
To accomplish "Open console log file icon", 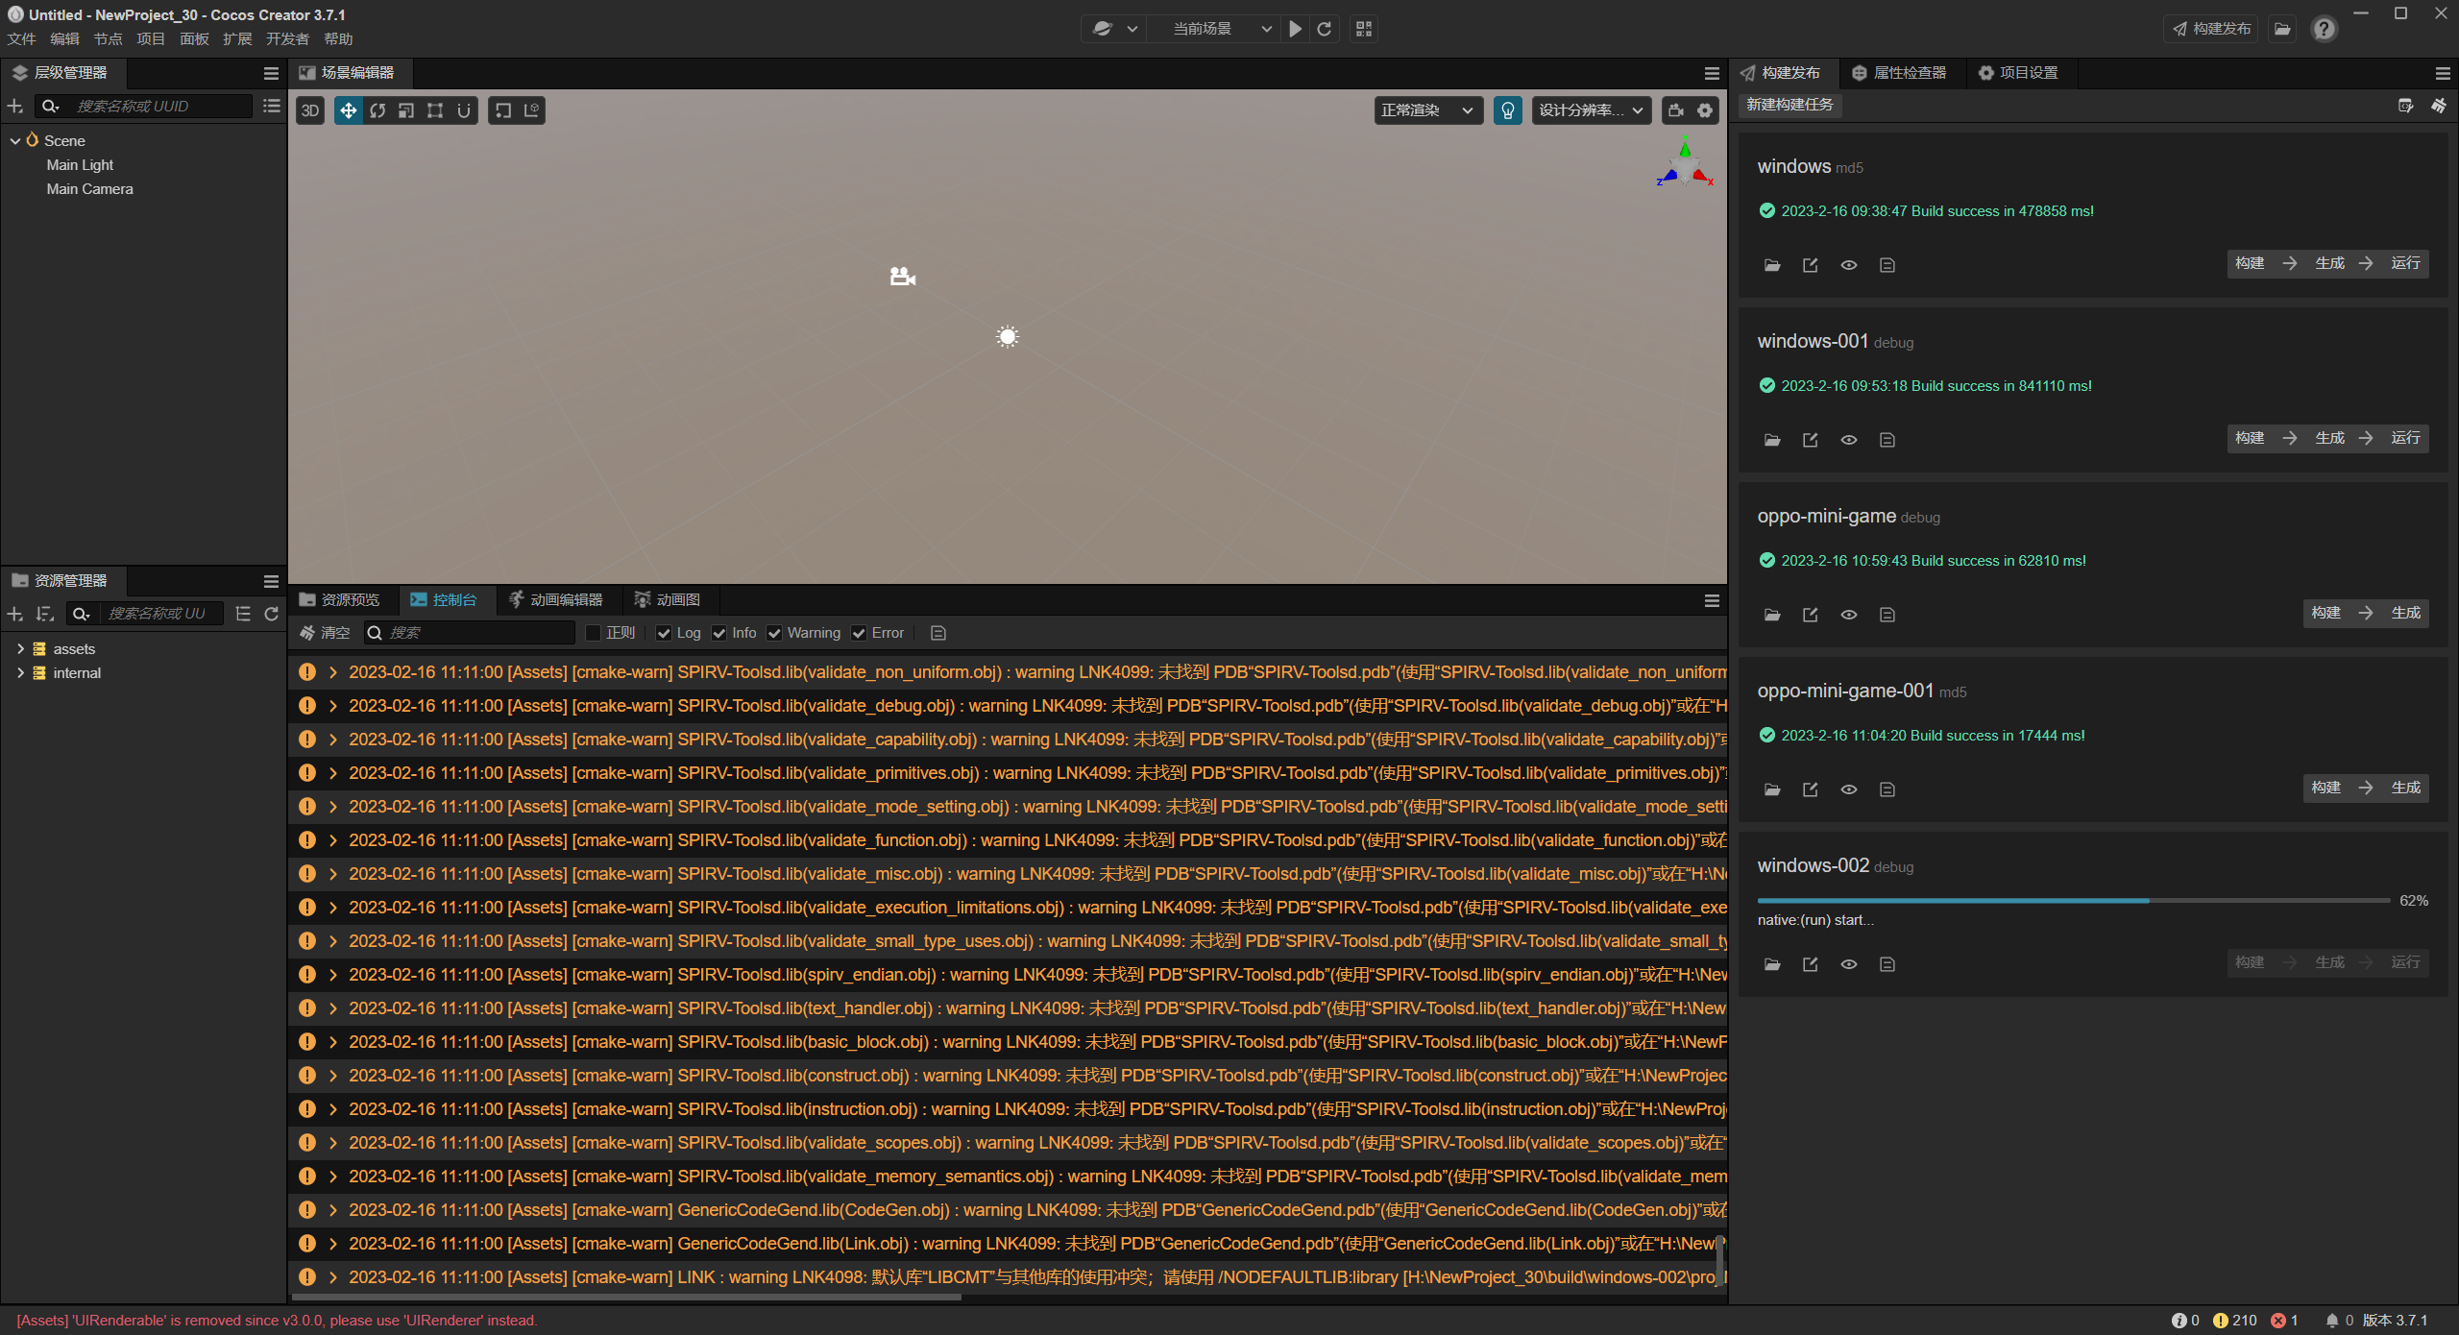I will point(938,633).
